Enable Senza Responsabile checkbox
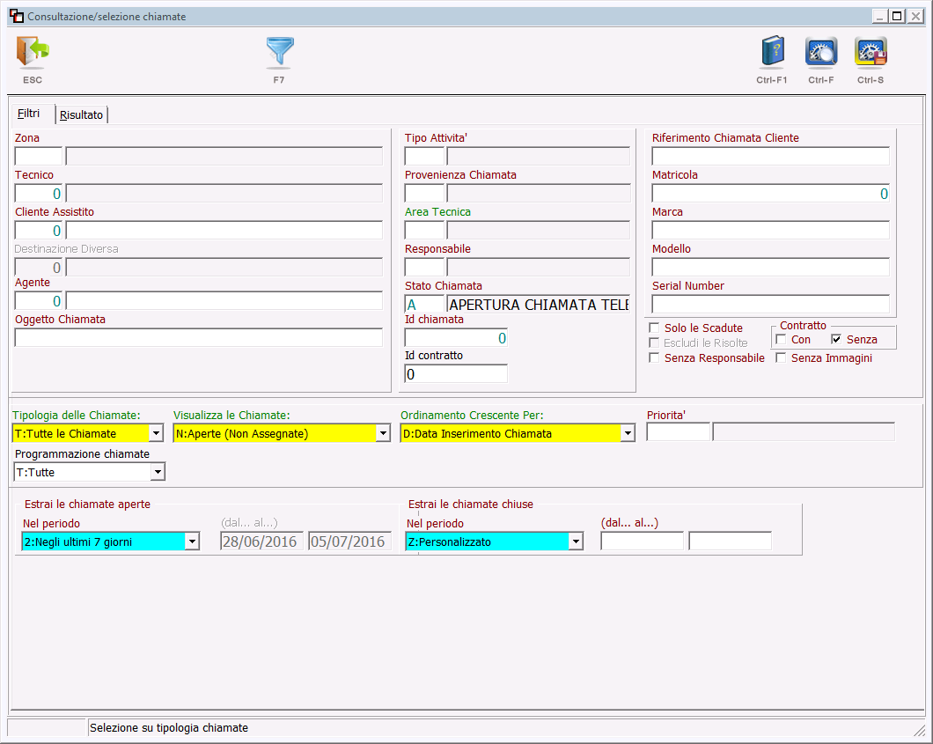 tap(654, 357)
